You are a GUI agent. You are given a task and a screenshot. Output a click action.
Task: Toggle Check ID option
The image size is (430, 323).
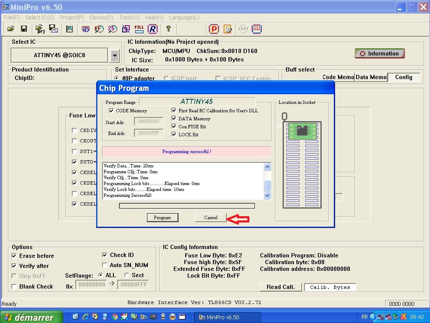pyautogui.click(x=105, y=255)
